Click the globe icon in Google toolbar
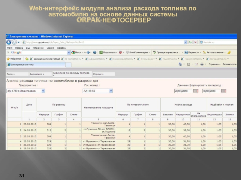This screenshot has height=180, width=241. coord(95,52)
